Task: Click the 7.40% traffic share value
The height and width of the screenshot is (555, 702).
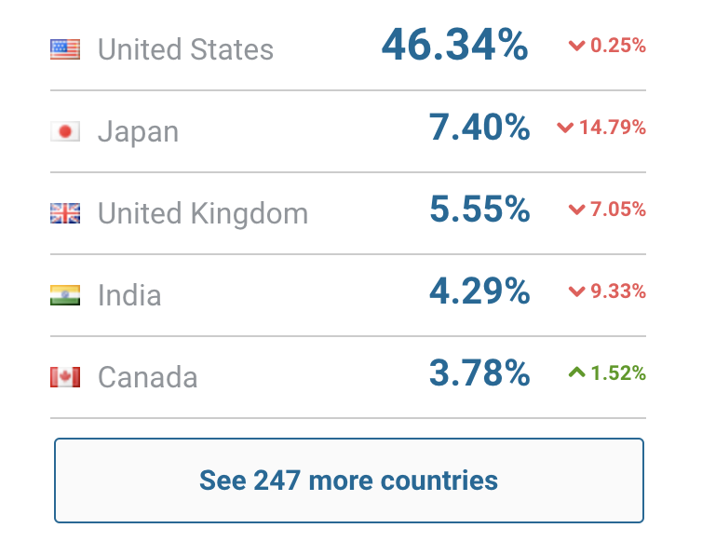Action: click(x=479, y=128)
